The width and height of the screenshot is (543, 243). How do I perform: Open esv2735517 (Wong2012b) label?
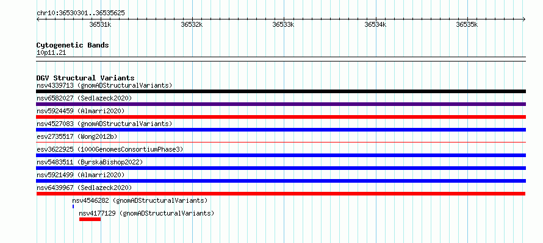[76, 136]
